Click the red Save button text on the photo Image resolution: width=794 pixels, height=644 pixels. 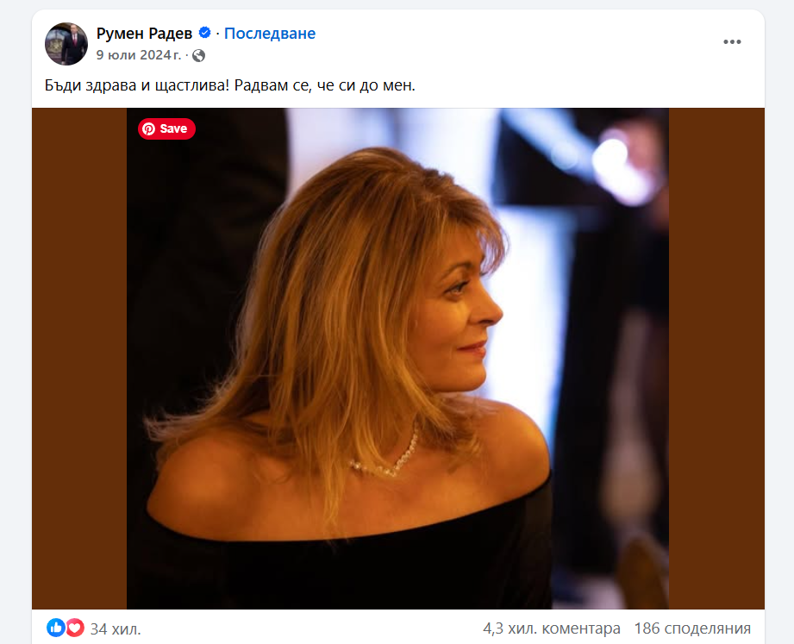click(x=173, y=128)
